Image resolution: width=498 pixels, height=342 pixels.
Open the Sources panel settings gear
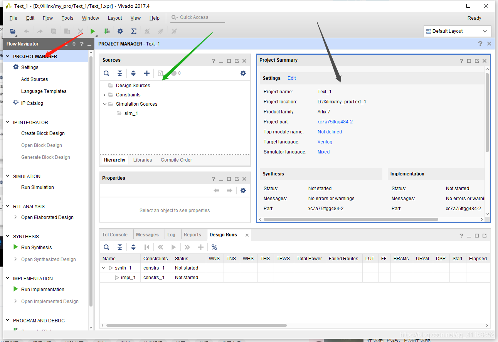click(243, 73)
